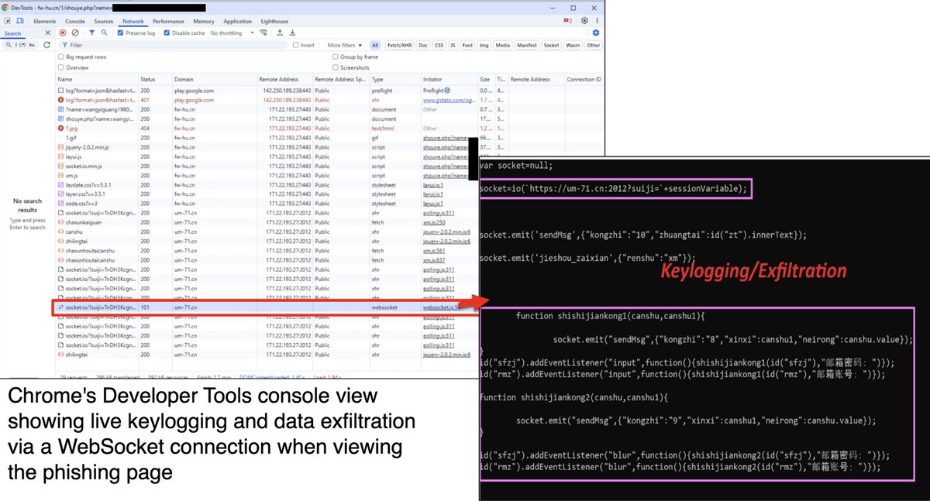Open the Application tab
The width and height of the screenshot is (930, 501).
click(237, 21)
